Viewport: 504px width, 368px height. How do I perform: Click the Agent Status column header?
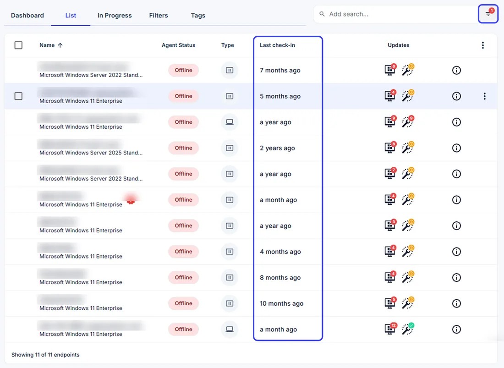tap(178, 45)
